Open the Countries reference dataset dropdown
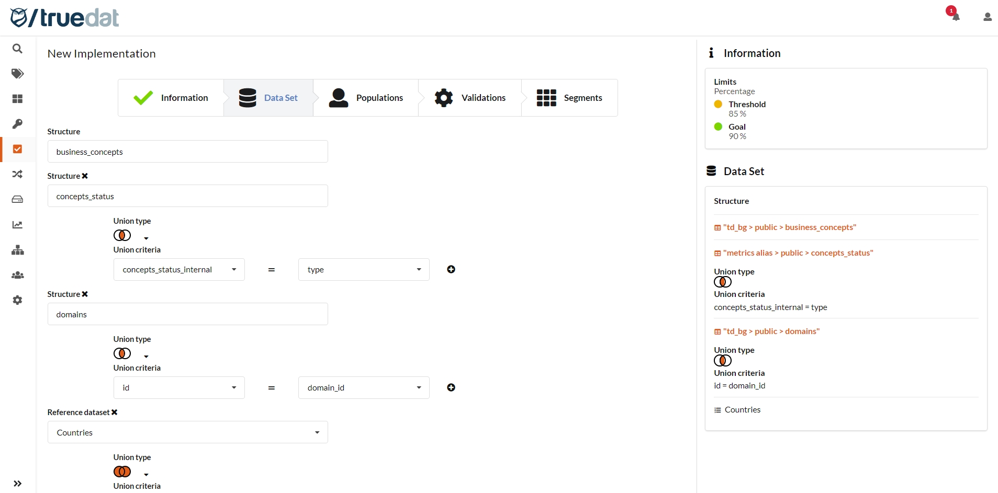 [187, 432]
